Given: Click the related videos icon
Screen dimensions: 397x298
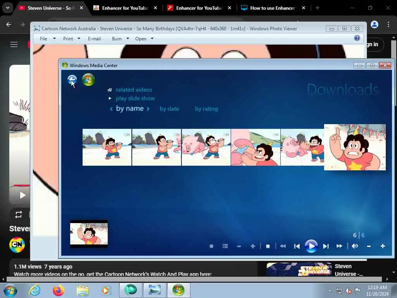Looking at the screenshot, I should 110,90.
